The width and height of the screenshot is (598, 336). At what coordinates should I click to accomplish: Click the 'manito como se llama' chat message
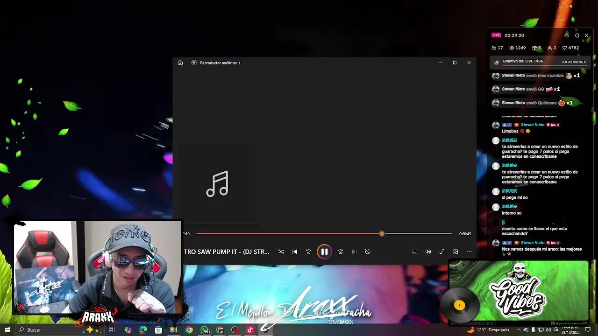534,231
